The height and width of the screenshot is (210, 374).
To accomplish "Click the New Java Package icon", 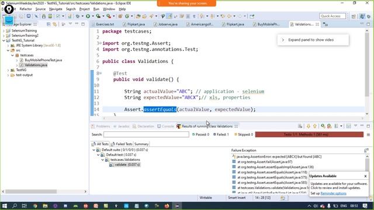I will (120, 16).
